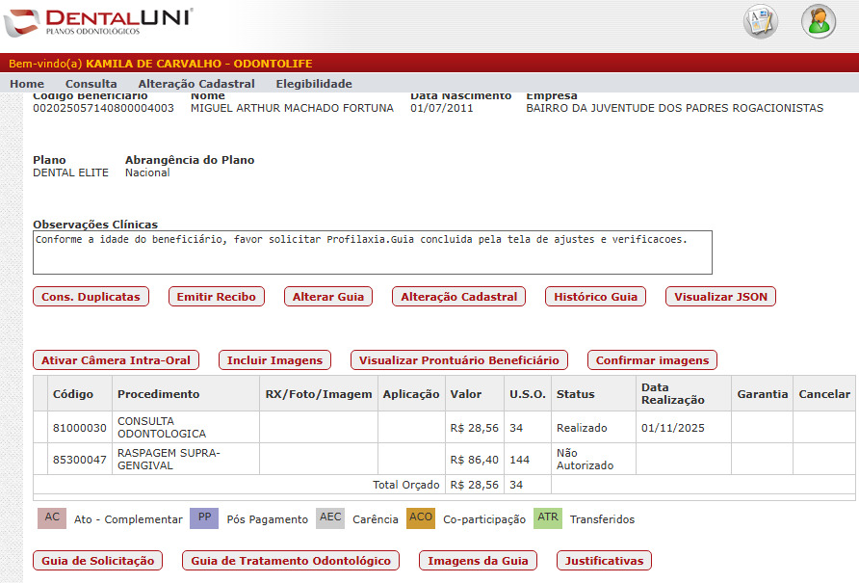Click the DentalUni logo

click(x=99, y=22)
